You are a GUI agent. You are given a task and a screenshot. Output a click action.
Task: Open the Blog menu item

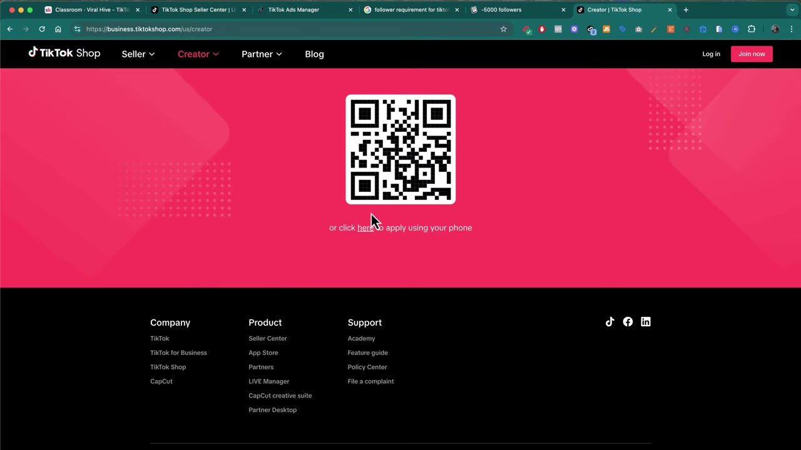point(314,54)
